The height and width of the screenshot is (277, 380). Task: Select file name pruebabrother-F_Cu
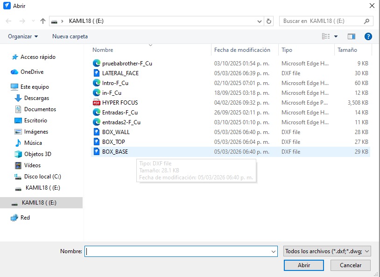pyautogui.click(x=127, y=64)
